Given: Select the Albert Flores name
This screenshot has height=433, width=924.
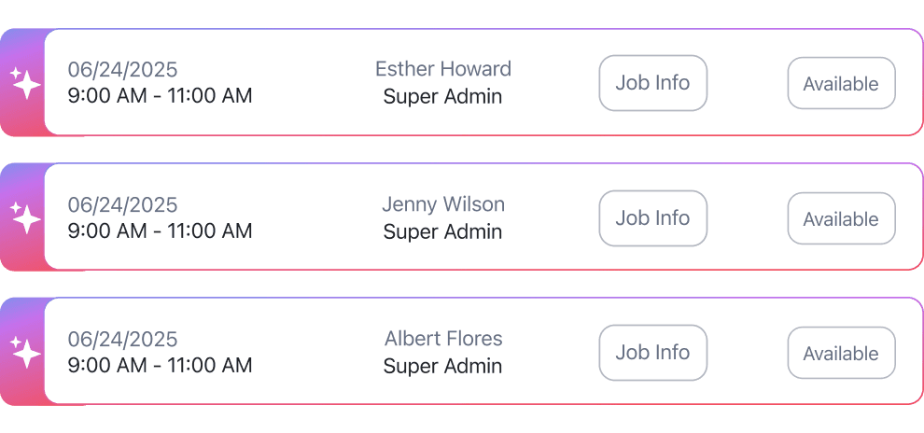Looking at the screenshot, I should [x=443, y=339].
